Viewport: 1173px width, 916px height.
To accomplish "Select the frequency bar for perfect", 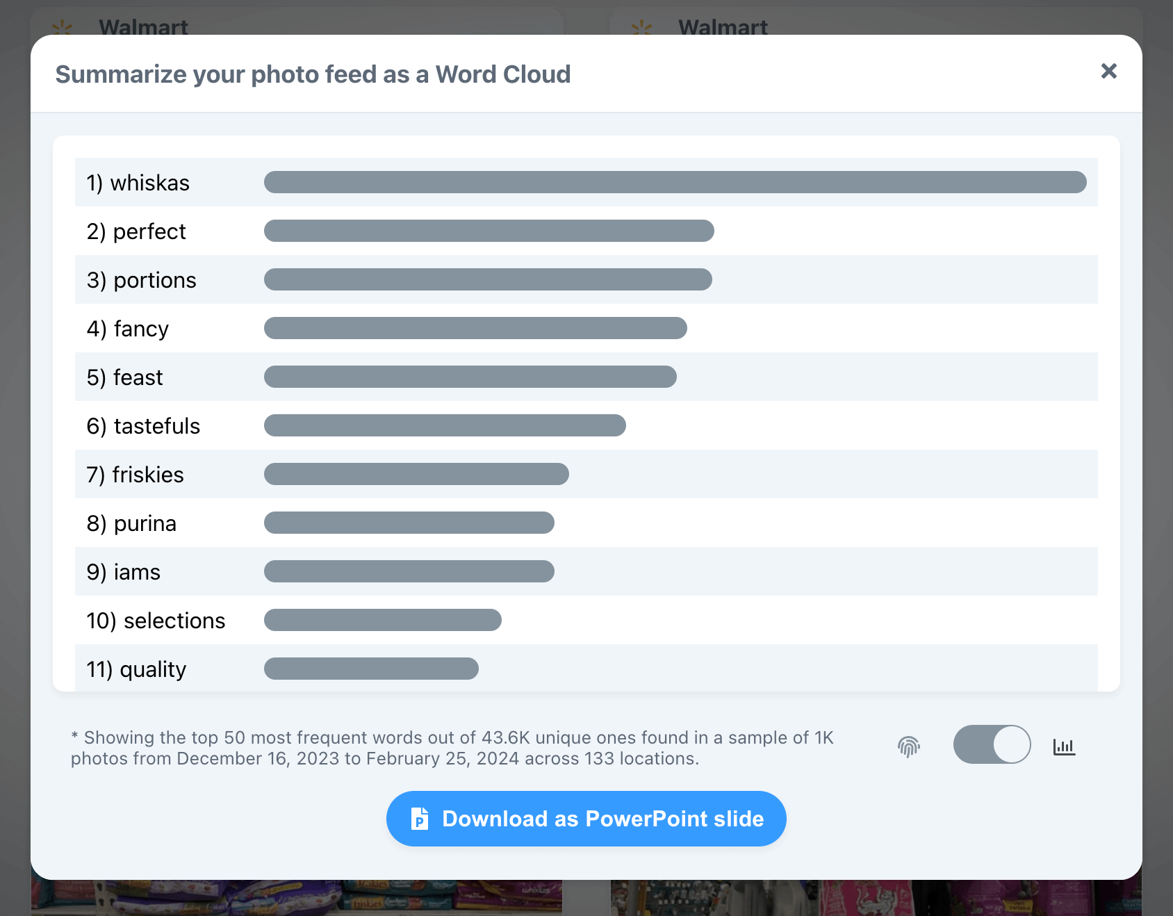I will coord(489,231).
